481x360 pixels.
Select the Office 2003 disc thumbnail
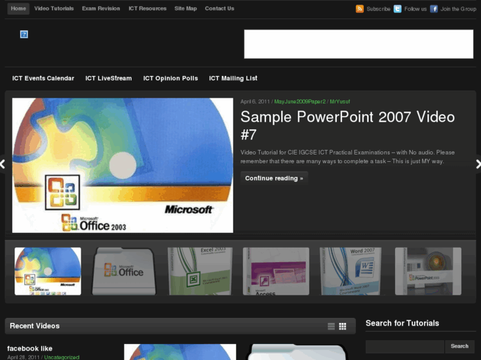tap(48, 271)
